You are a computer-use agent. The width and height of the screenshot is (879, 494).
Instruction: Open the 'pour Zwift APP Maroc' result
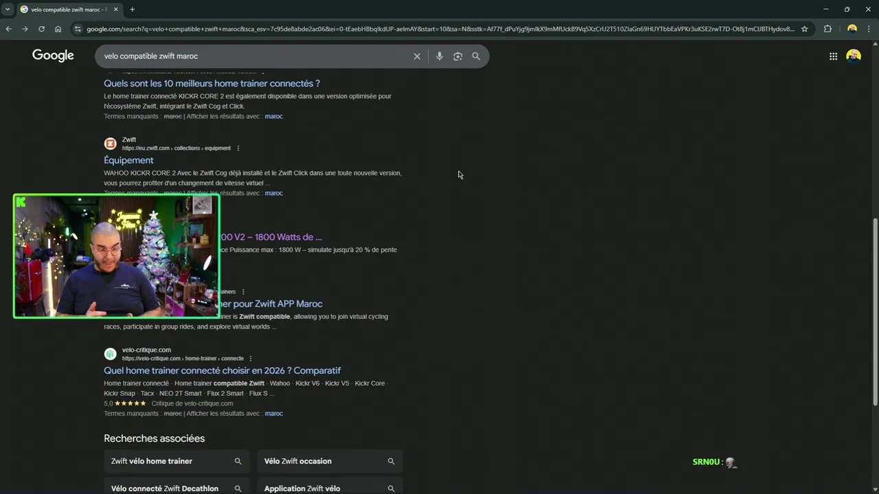(271, 304)
